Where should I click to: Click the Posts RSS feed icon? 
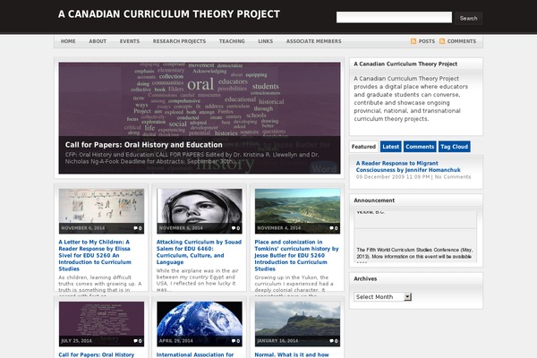(413, 41)
